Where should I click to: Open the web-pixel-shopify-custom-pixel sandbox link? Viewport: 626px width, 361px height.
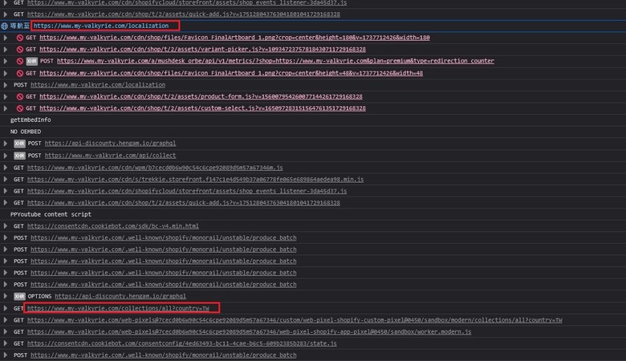[x=295, y=320]
